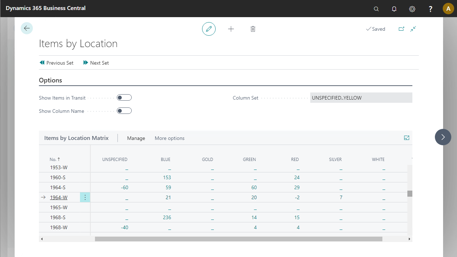Click GREEN value 20 for 1964-W
The image size is (457, 257).
[254, 197]
